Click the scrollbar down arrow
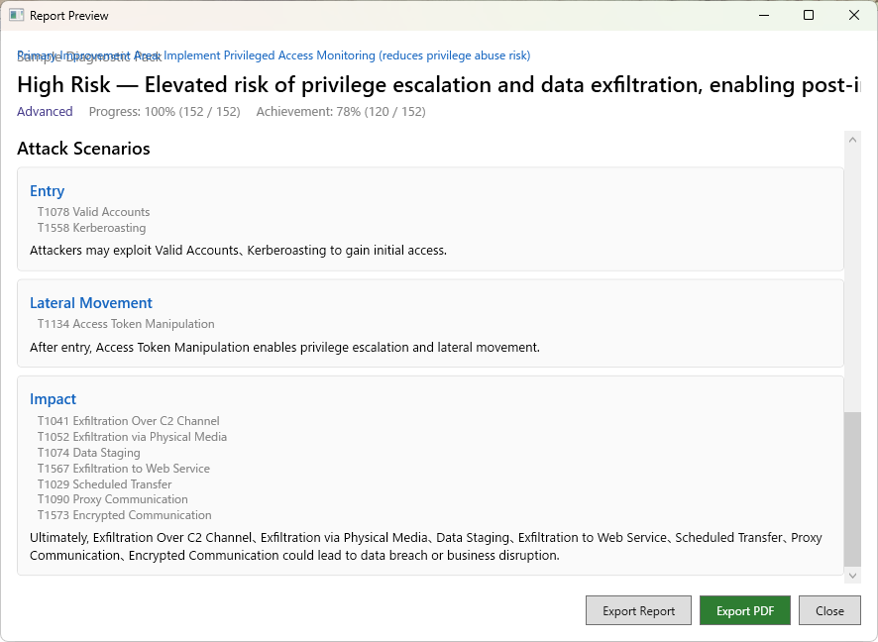Image resolution: width=878 pixels, height=642 pixels. [852, 575]
